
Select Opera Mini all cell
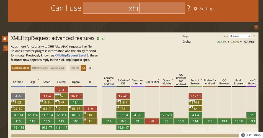[152, 121]
